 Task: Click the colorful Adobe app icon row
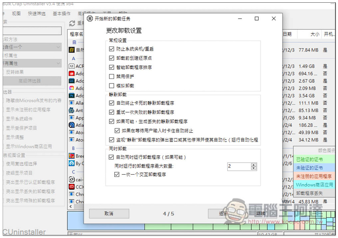pyautogui.click(x=72, y=88)
